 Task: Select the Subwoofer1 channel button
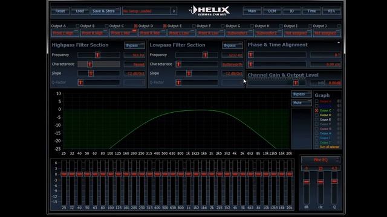tap(239, 33)
